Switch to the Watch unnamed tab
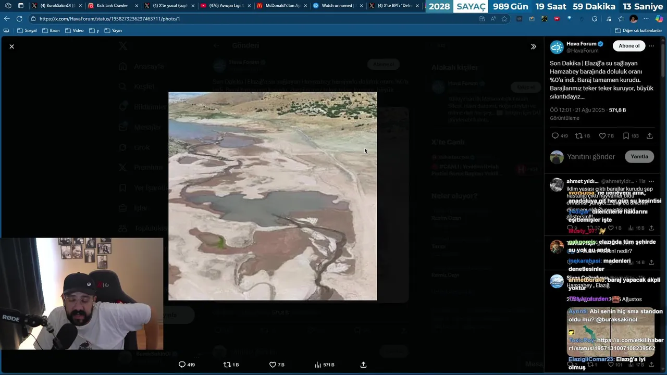This screenshot has height=375, width=667. (x=339, y=6)
